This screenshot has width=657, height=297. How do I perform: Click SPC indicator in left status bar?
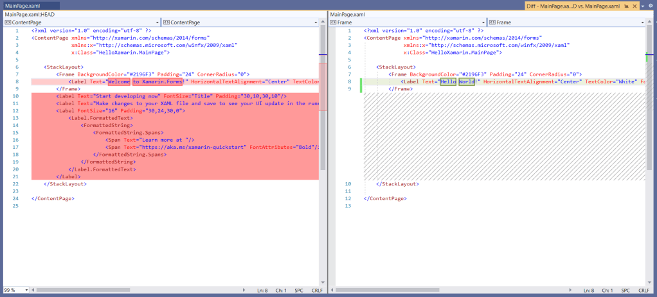tap(299, 291)
